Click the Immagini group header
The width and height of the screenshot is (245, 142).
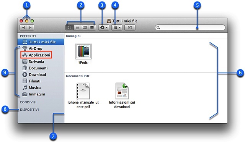[73, 36]
